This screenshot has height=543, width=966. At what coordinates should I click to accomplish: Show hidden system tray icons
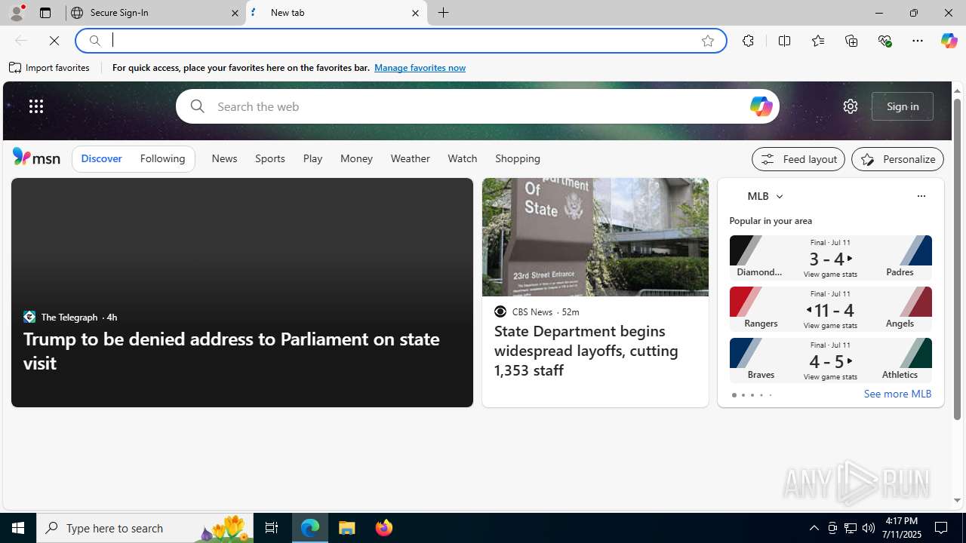pyautogui.click(x=814, y=528)
